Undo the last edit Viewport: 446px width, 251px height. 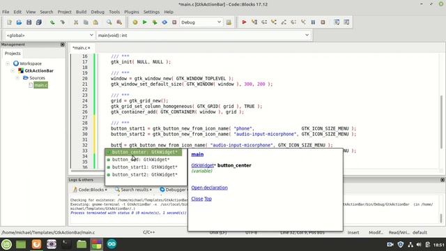pyautogui.click(x=52, y=22)
